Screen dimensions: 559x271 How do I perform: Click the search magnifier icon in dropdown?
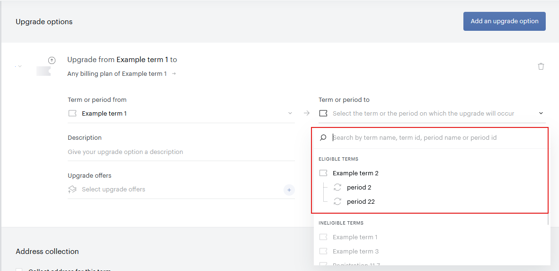point(323,137)
